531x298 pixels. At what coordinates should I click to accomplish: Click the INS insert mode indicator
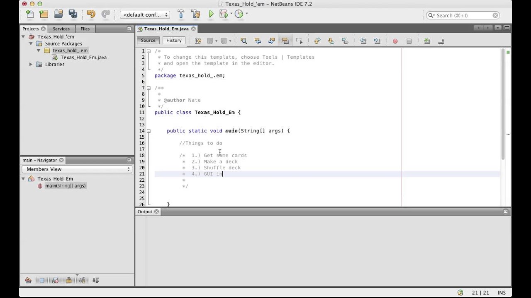(502, 293)
